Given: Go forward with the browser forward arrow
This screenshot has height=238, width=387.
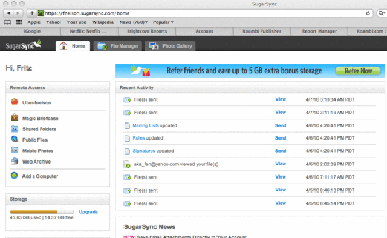Looking at the screenshot, I should click(18, 13).
